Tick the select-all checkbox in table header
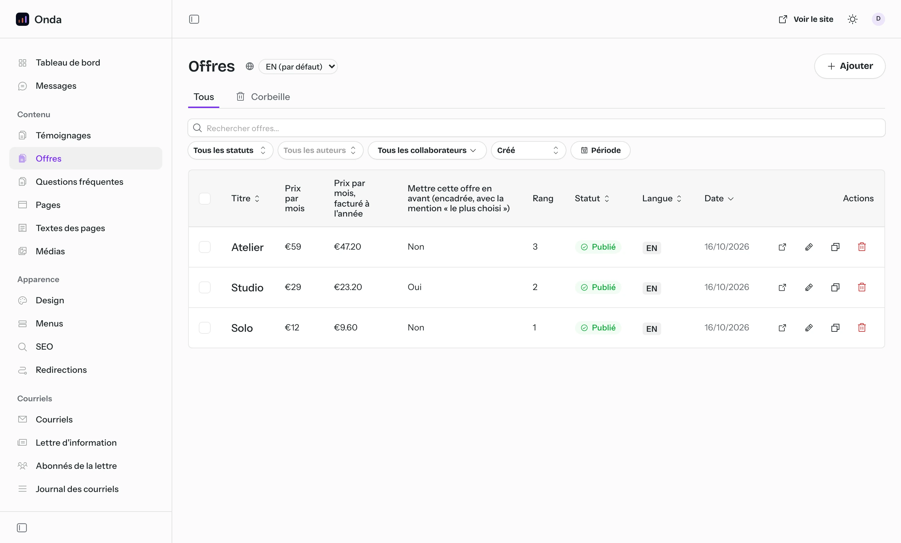 click(x=204, y=198)
